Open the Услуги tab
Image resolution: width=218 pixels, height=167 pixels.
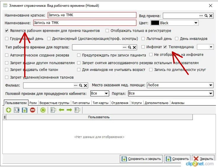tap(136, 103)
